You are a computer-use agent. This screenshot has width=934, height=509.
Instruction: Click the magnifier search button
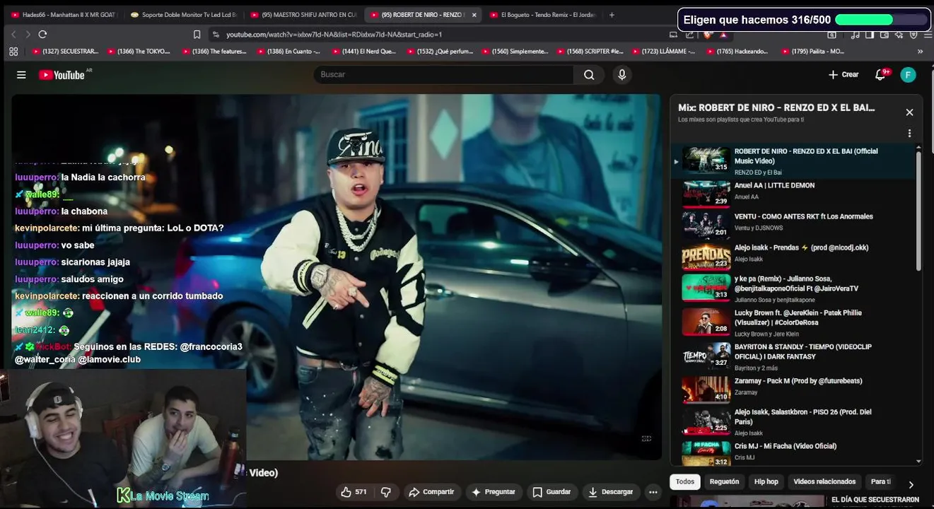click(589, 75)
